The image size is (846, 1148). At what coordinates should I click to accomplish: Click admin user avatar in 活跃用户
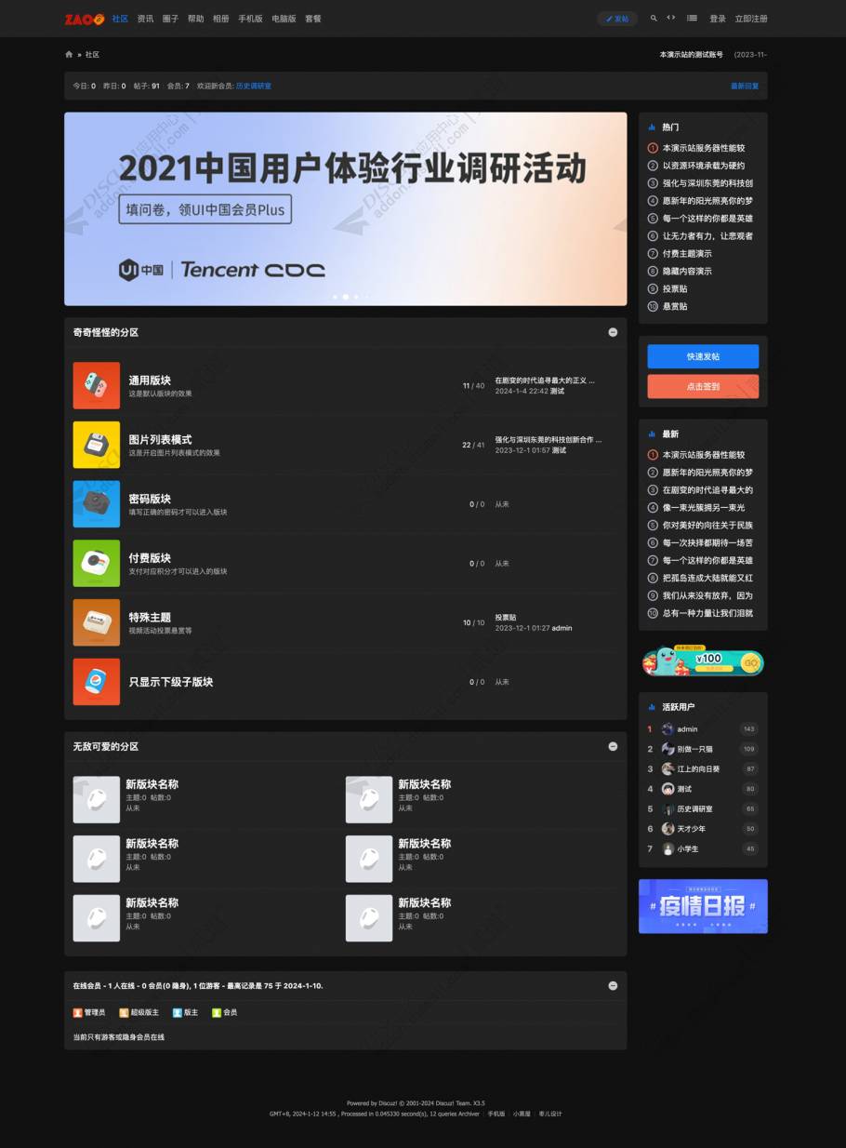tap(668, 729)
